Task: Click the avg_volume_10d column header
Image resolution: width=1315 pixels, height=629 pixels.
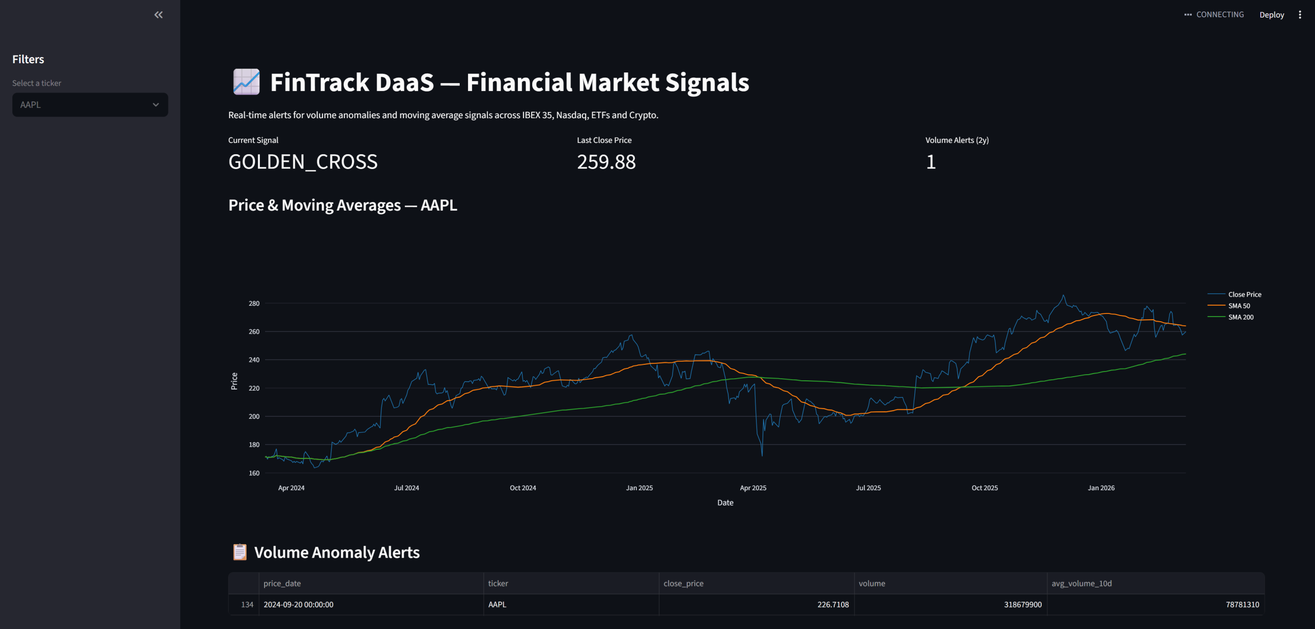Action: point(1081,583)
